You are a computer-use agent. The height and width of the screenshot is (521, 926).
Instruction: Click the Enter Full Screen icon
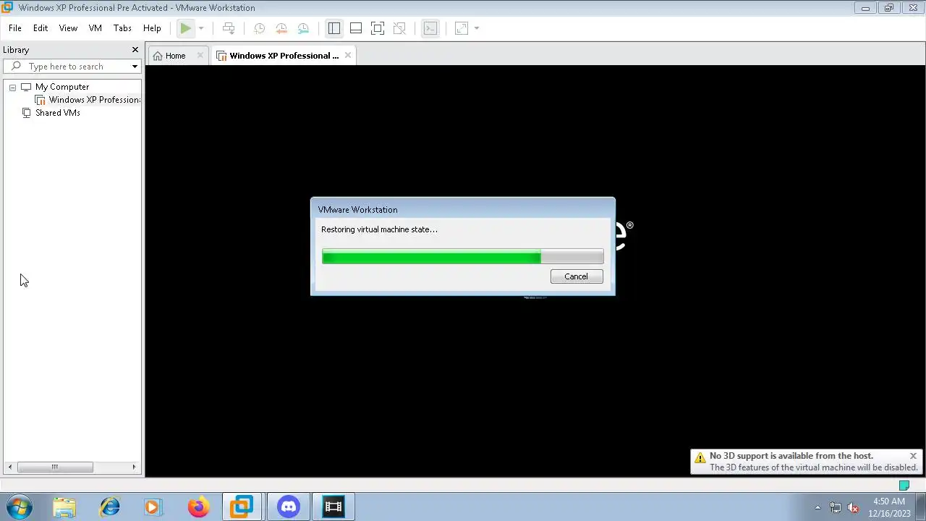pos(378,28)
